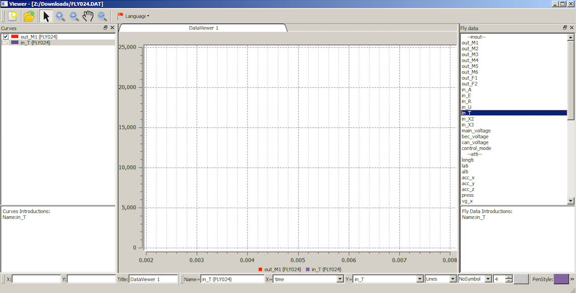Close the Fly data panel

point(571,28)
